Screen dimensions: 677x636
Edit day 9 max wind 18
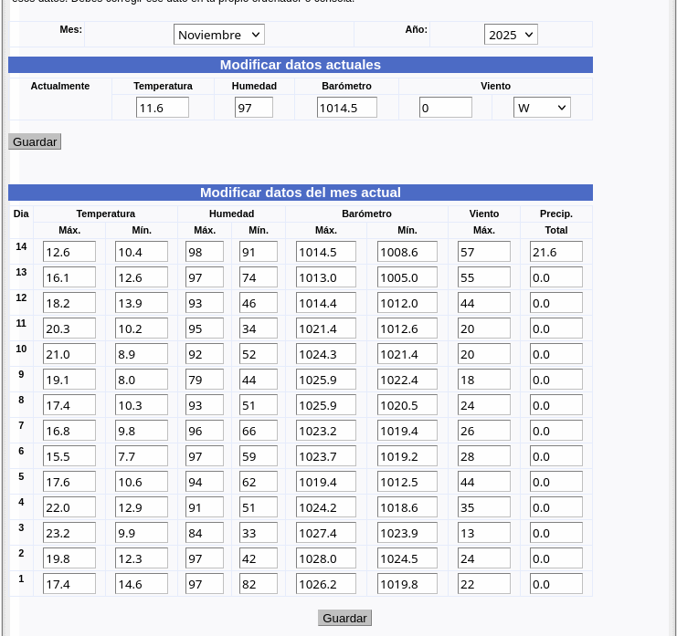click(484, 380)
